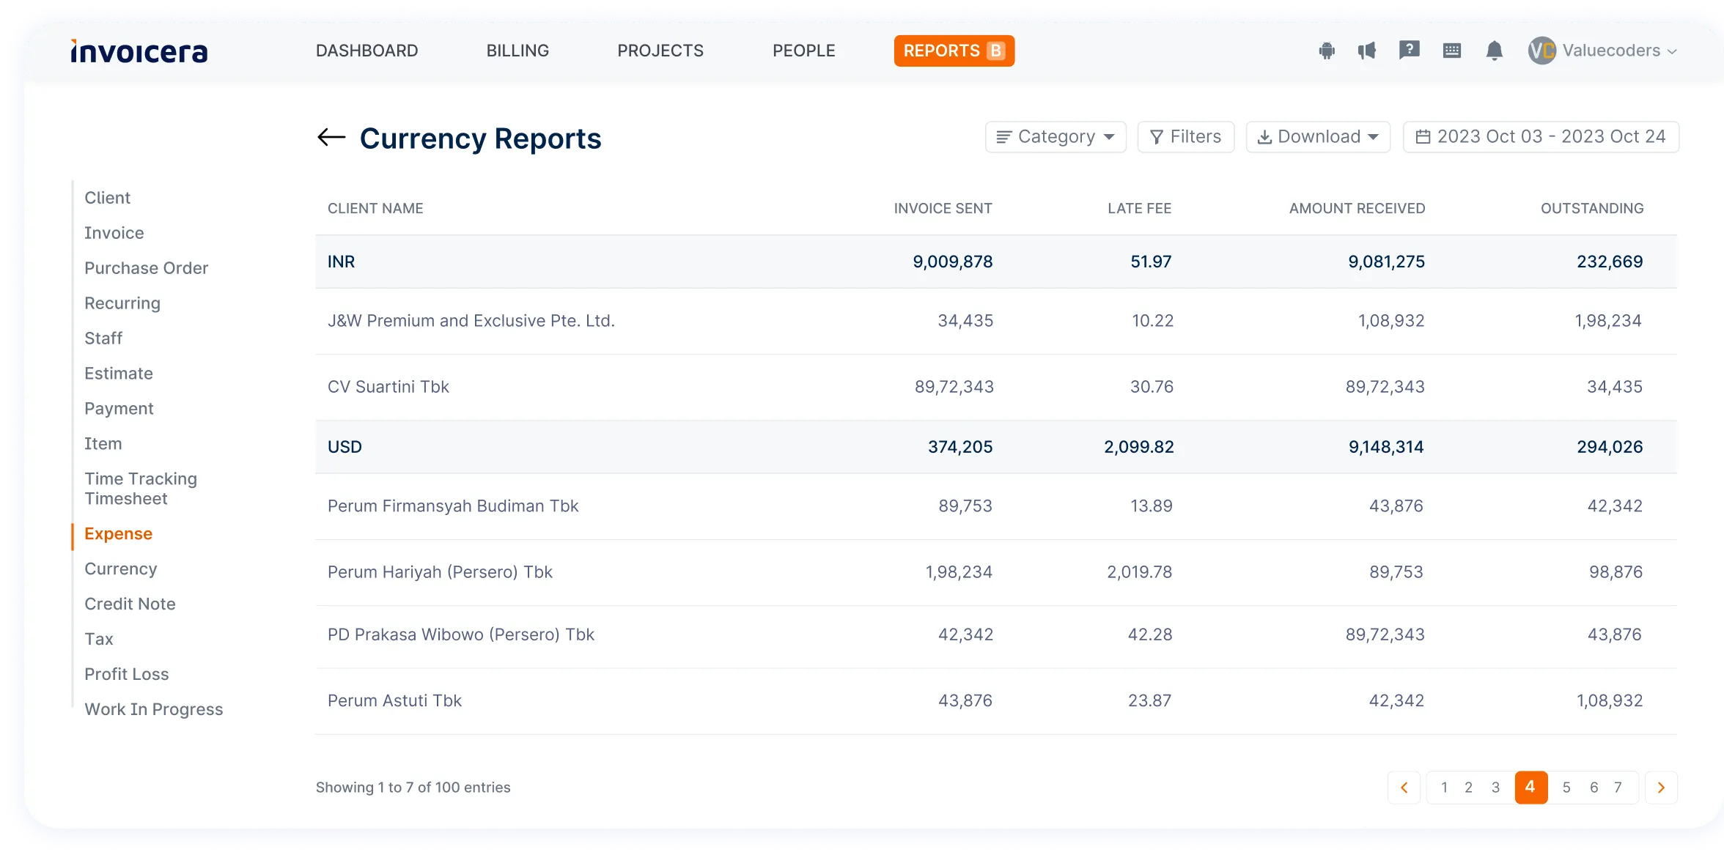Open Payment reports in sidebar
Screen dimensions: 1724x855
click(119, 409)
